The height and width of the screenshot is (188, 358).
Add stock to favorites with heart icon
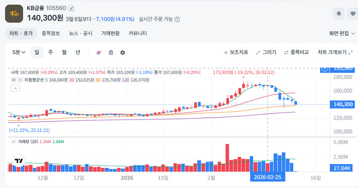353,14
